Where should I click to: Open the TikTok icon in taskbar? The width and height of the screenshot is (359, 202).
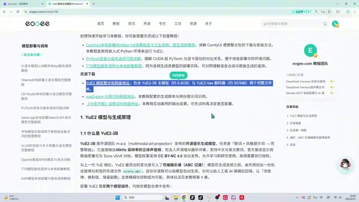(201, 198)
